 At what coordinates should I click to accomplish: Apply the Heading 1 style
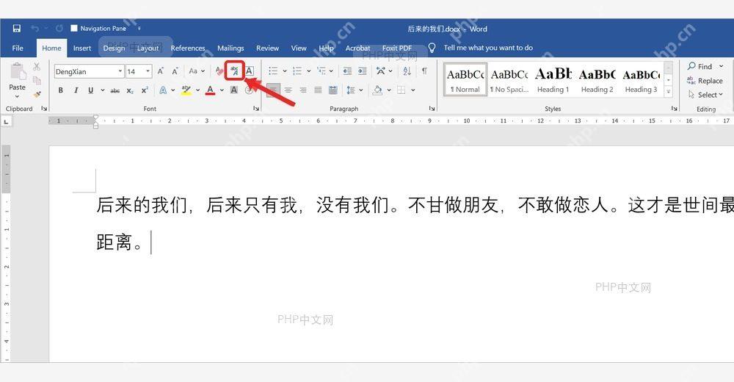(553, 80)
